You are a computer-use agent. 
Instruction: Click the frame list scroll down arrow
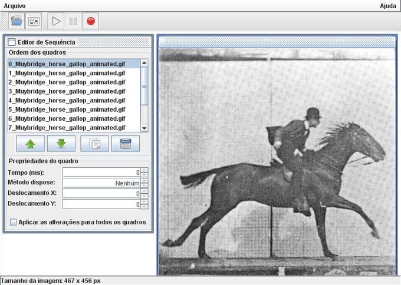pyautogui.click(x=144, y=128)
